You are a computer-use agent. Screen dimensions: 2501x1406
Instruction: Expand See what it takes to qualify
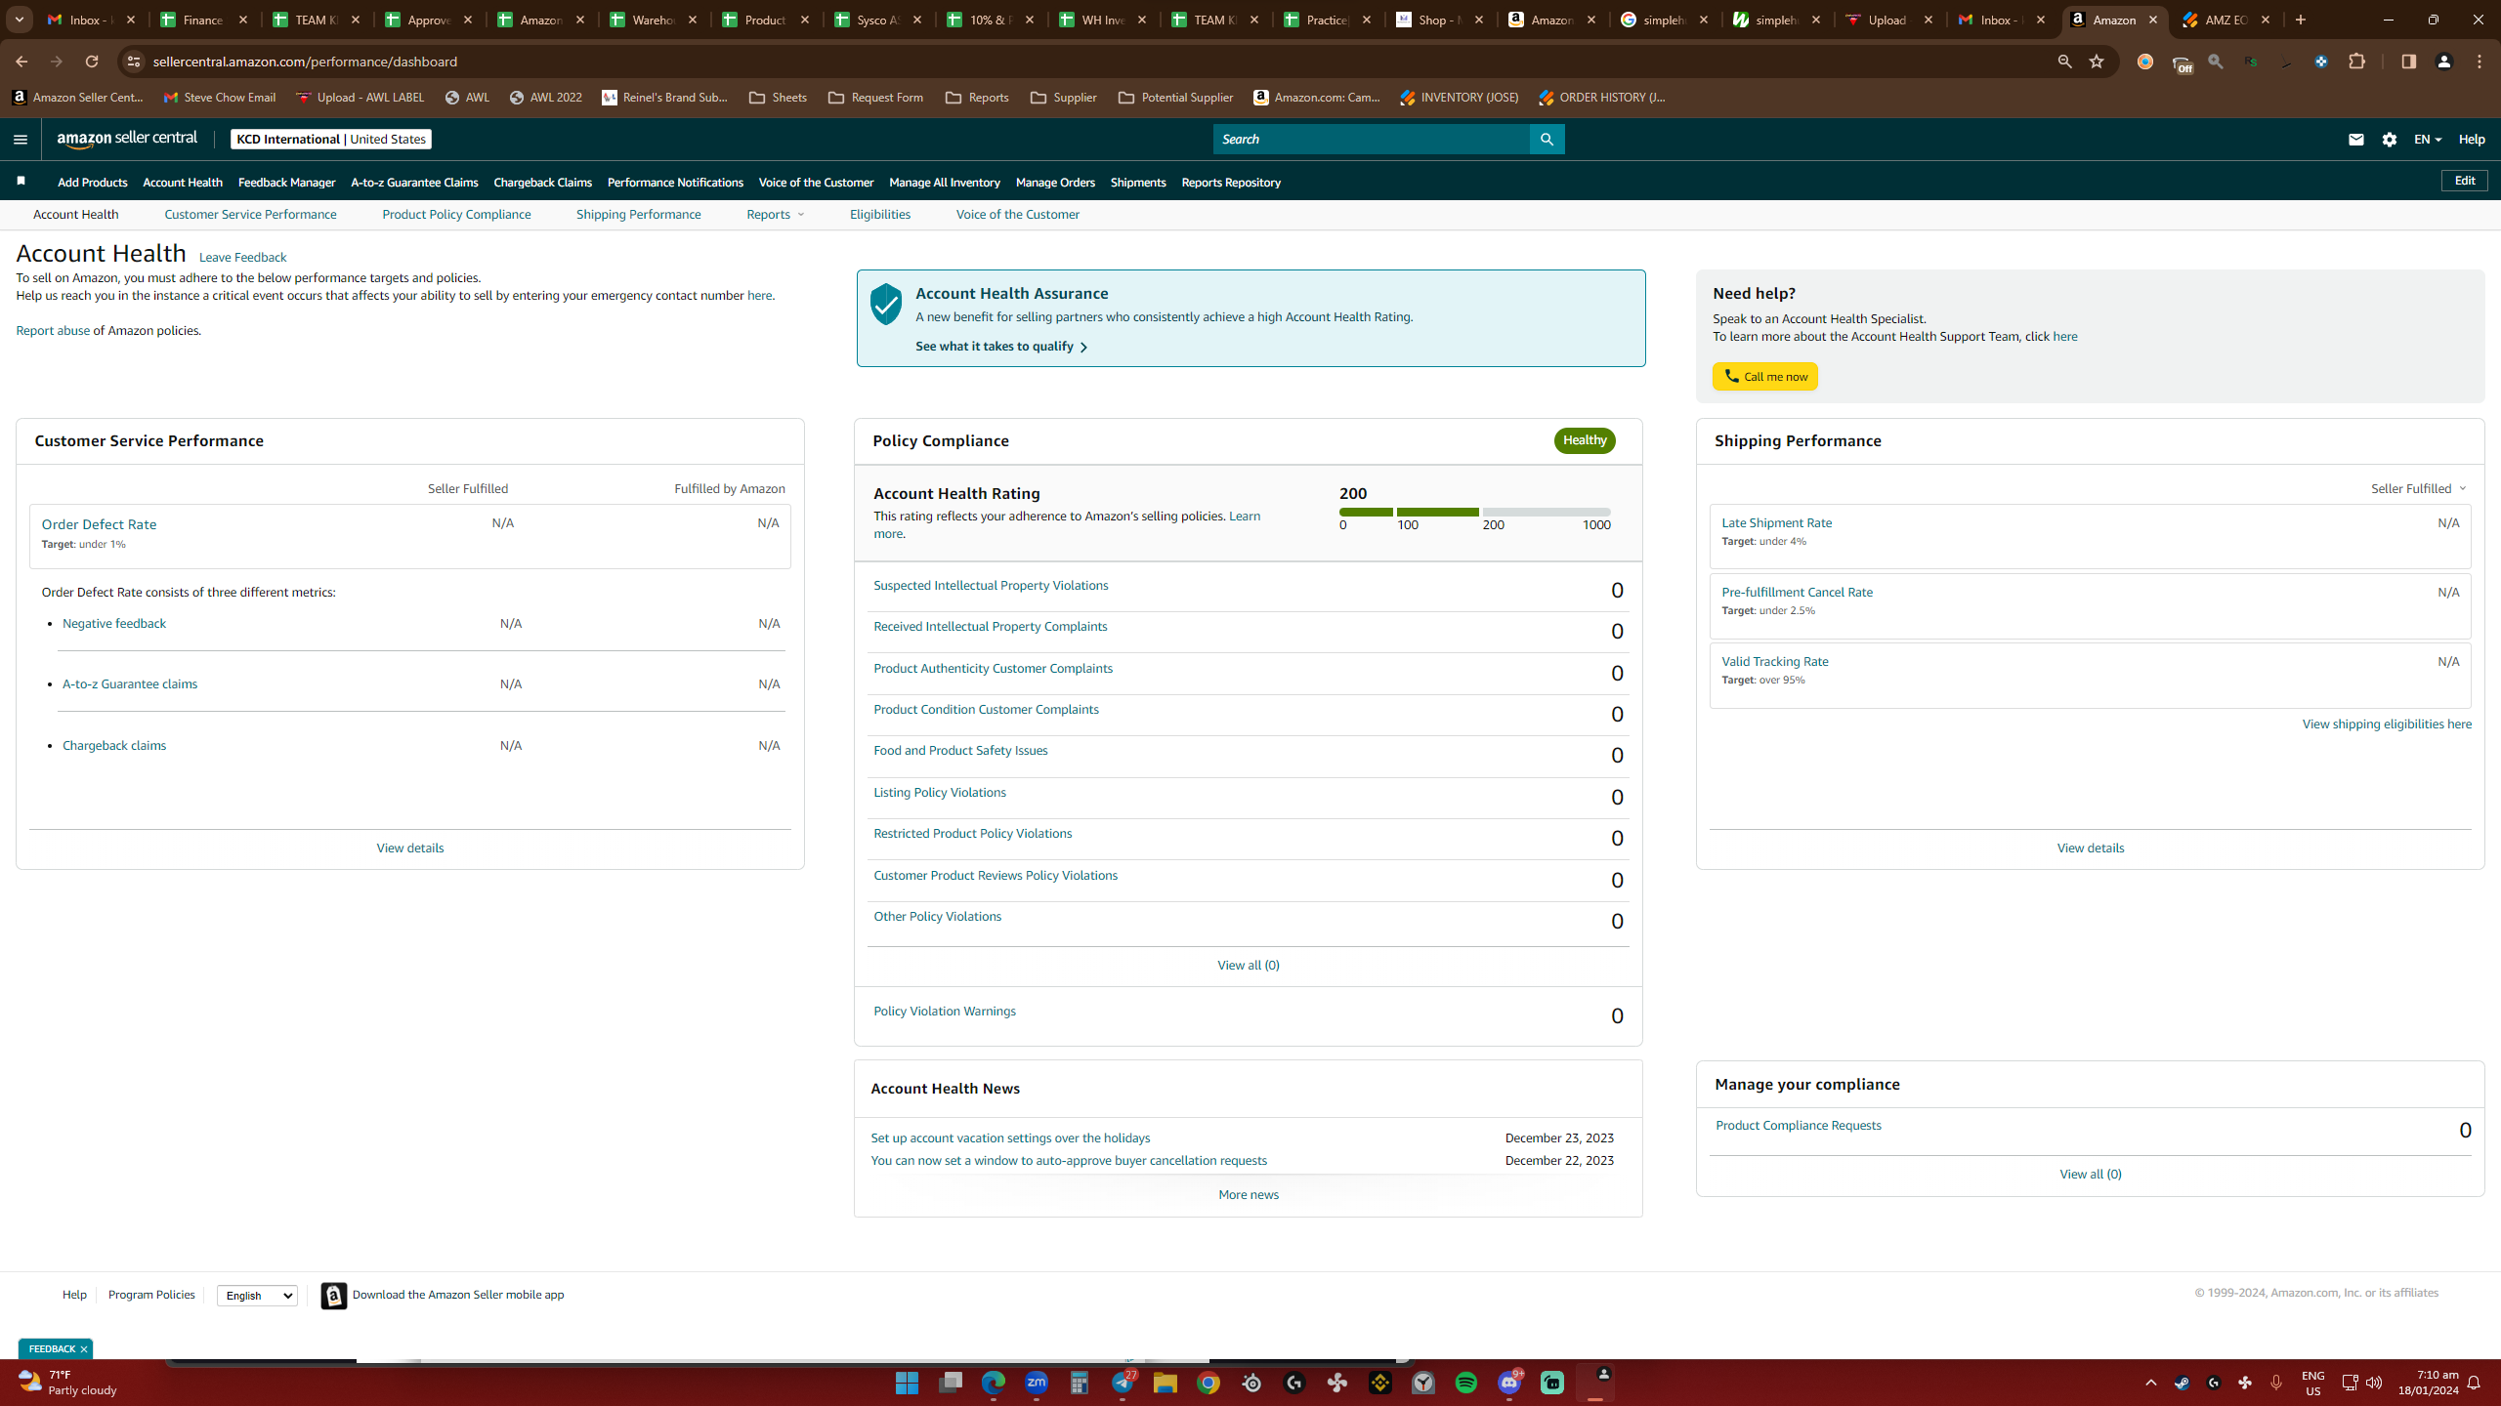(x=1001, y=347)
